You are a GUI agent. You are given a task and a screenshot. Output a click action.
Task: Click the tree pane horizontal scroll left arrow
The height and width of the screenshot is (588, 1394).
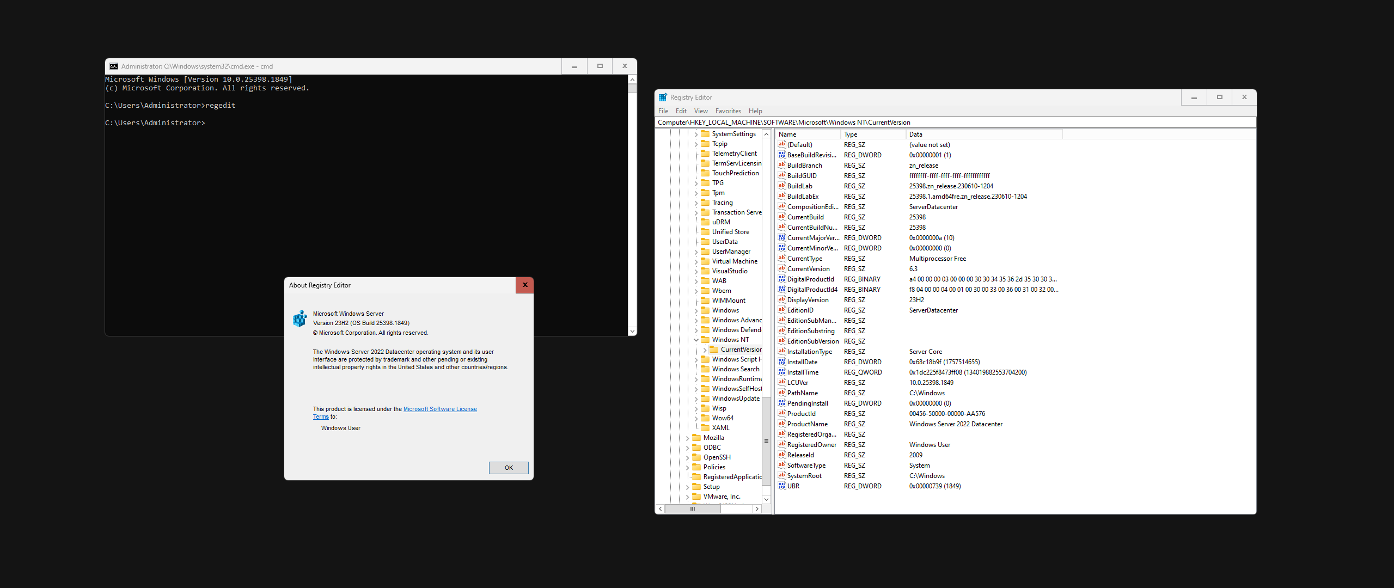click(x=661, y=509)
